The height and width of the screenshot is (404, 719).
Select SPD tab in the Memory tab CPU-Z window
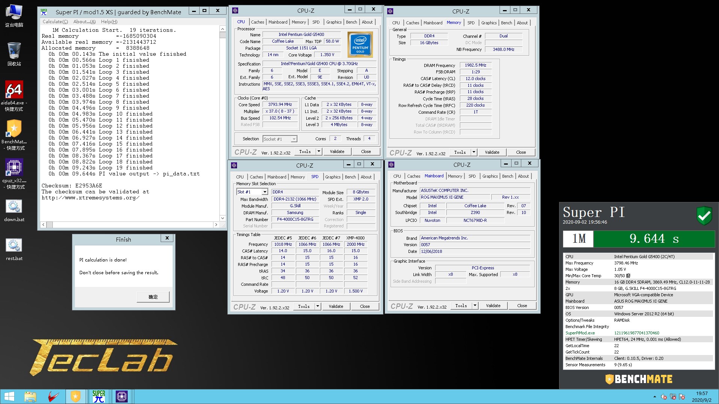click(471, 23)
